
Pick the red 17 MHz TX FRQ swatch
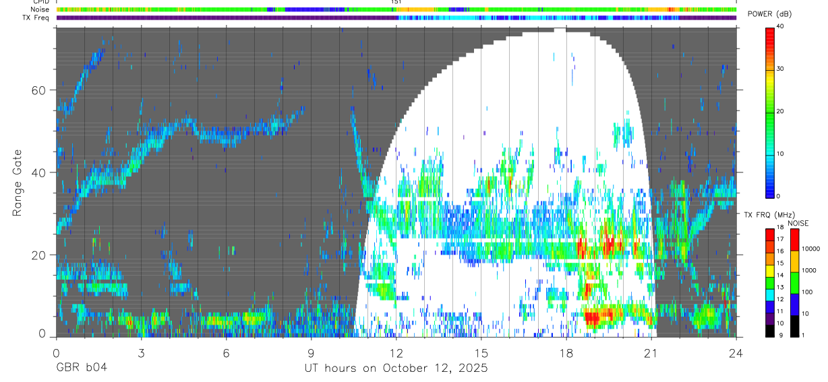pyautogui.click(x=770, y=234)
